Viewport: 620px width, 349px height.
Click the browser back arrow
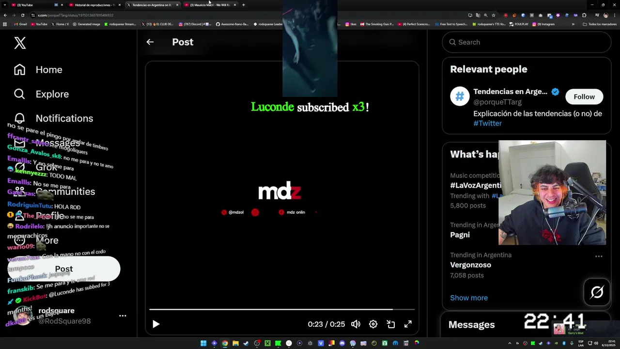(5, 15)
